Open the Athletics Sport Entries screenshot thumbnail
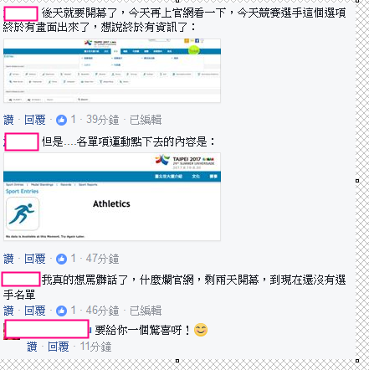This screenshot has width=369, height=370. [x=112, y=197]
